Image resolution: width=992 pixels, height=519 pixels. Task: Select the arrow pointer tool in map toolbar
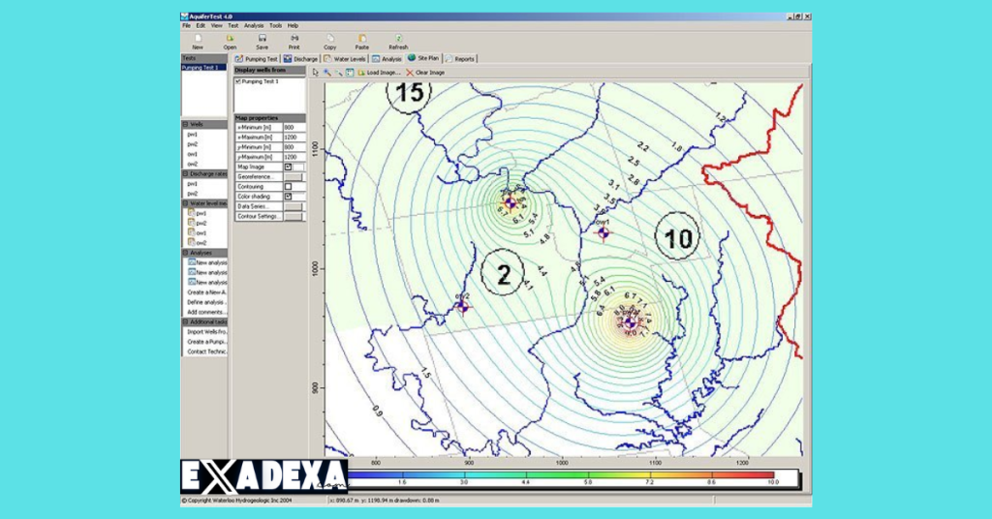pyautogui.click(x=316, y=73)
